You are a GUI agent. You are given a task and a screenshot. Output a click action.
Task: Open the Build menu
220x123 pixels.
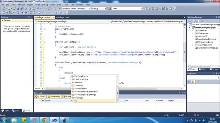[x=37, y=4]
